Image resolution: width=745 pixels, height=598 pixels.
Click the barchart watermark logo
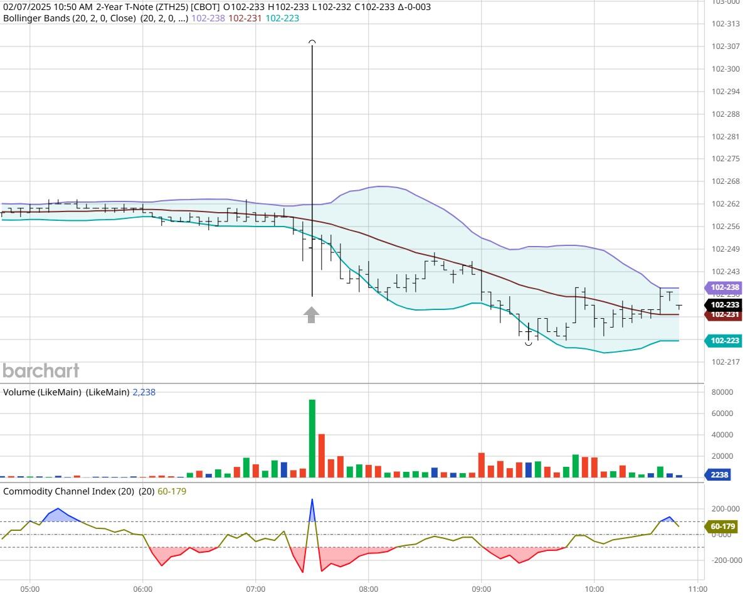[x=41, y=371]
